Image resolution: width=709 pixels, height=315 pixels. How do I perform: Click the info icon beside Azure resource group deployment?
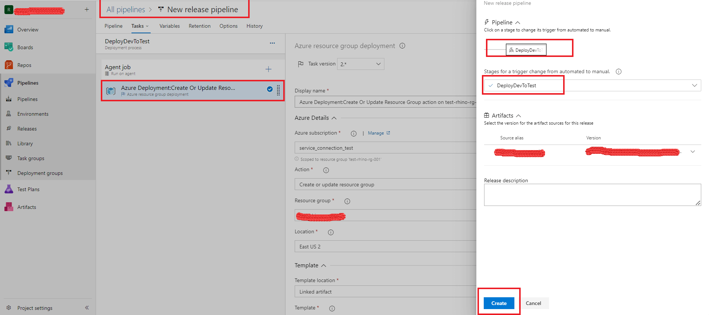pos(402,46)
